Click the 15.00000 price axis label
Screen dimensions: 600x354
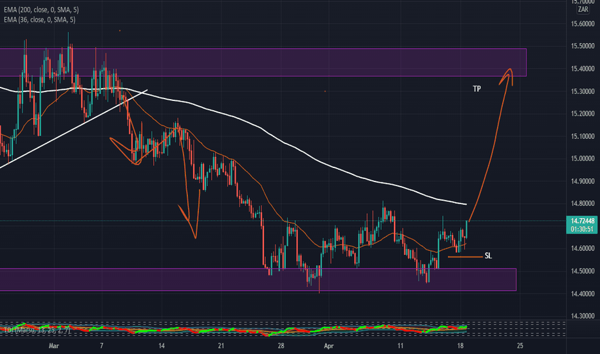[583, 158]
